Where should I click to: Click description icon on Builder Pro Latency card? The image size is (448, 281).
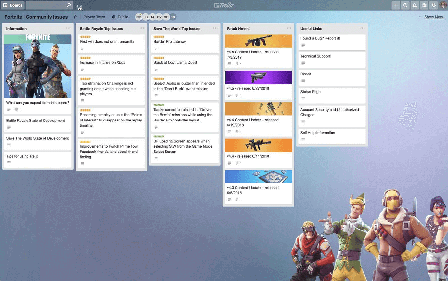point(156,48)
